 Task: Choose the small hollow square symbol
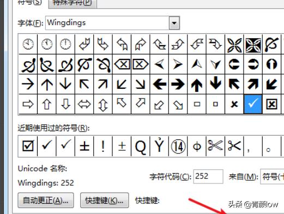tap(215, 104)
